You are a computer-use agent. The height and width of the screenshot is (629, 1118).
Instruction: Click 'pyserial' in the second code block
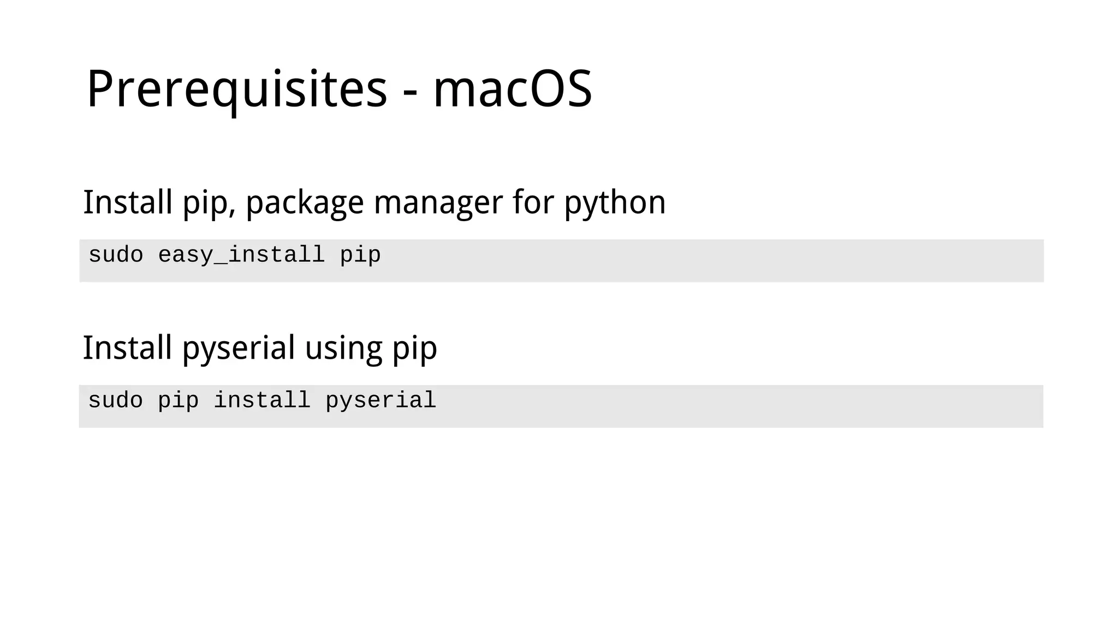(380, 401)
